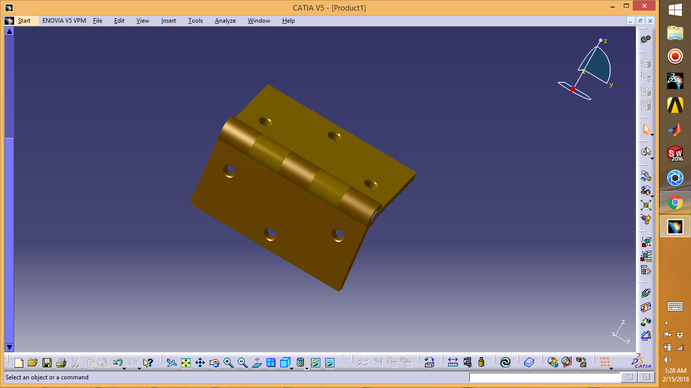Click the Zoom In magnifier
This screenshot has width=691, height=388.
tap(228, 362)
